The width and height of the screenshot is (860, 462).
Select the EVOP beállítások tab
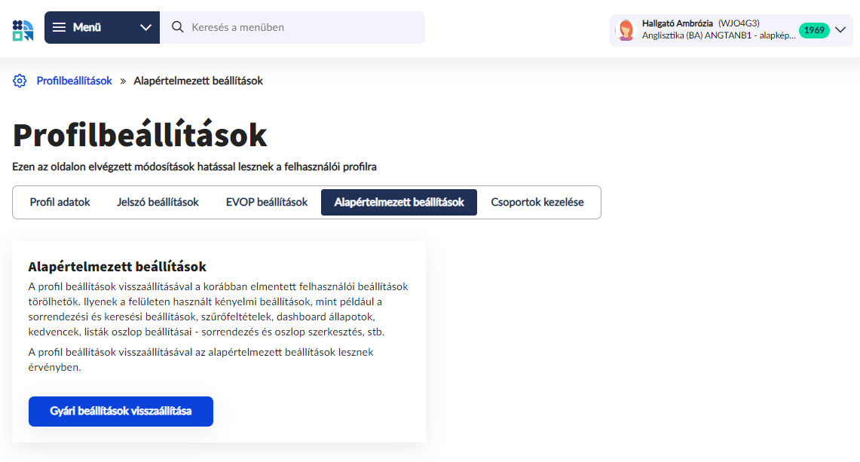pos(267,202)
